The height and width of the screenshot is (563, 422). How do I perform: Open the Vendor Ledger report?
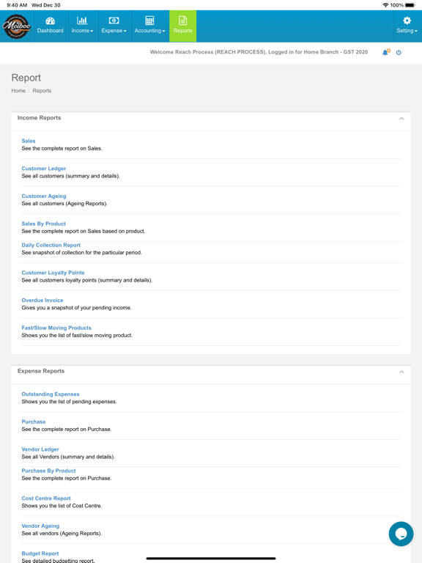click(x=40, y=449)
